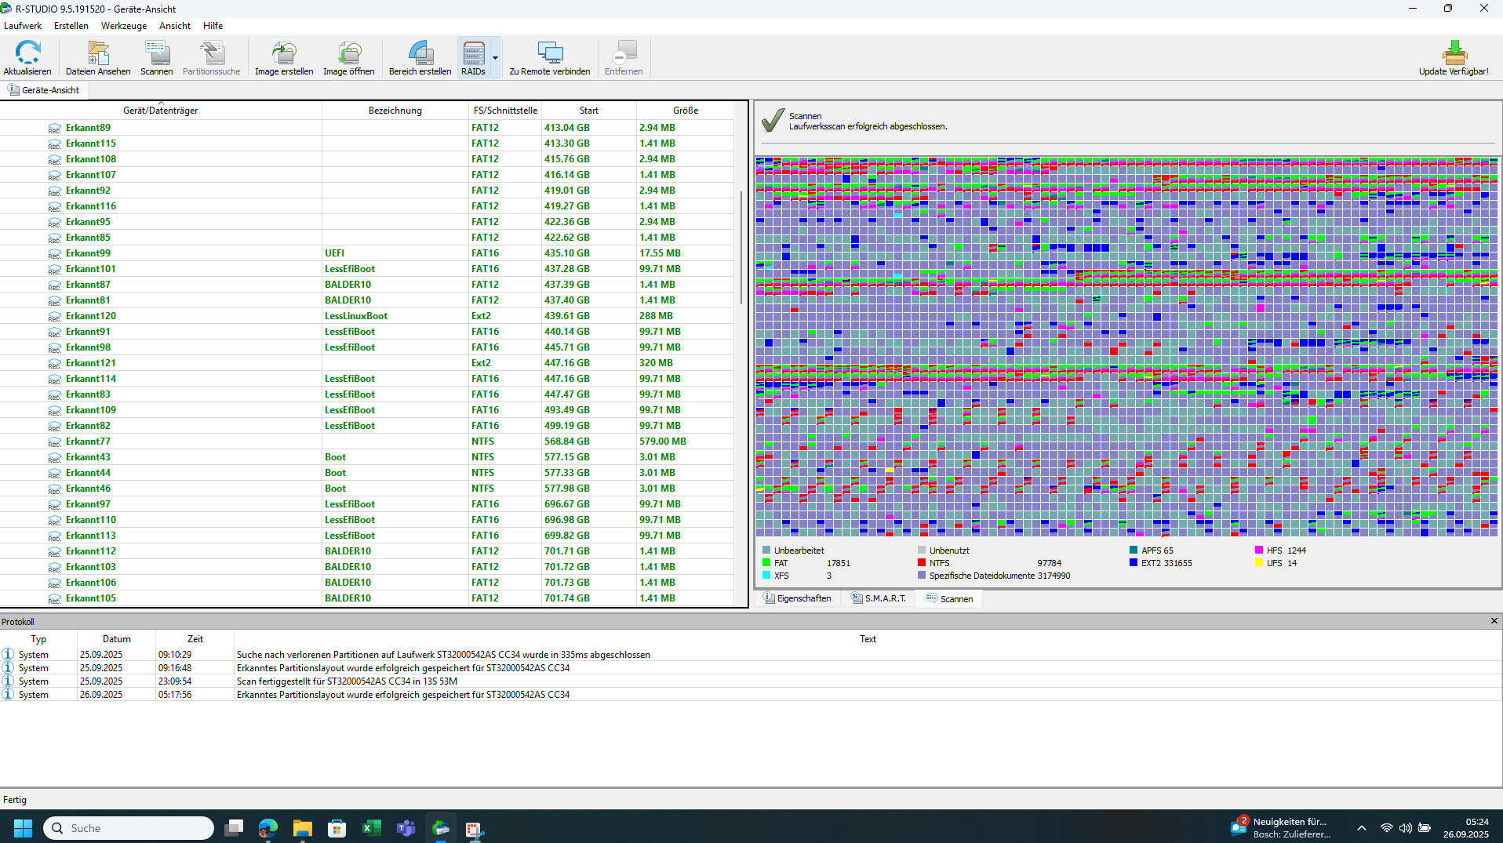Viewport: 1503px width, 843px height.
Task: Click the volume speaker tray icon
Action: [1406, 828]
